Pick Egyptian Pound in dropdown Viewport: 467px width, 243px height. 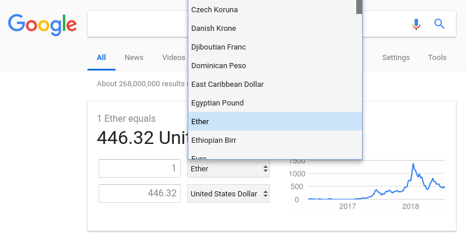pyautogui.click(x=275, y=103)
